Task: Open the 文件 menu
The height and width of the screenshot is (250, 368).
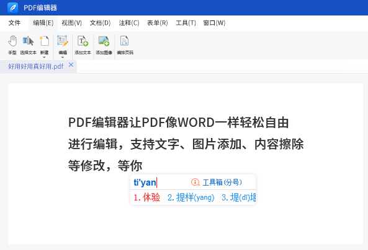Action: tap(14, 23)
